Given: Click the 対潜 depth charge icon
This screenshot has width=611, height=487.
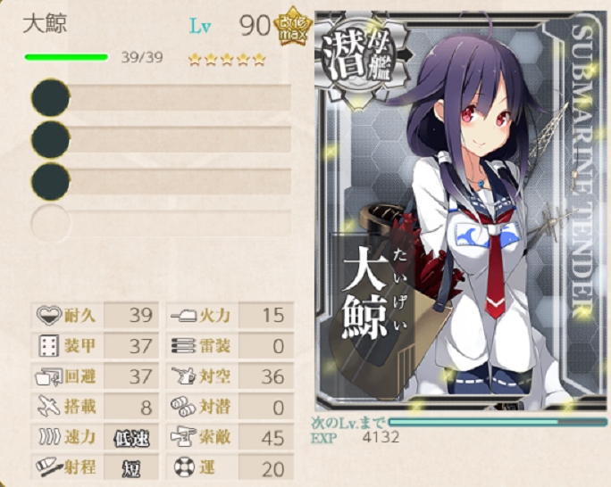Looking at the screenshot, I should click(x=183, y=407).
